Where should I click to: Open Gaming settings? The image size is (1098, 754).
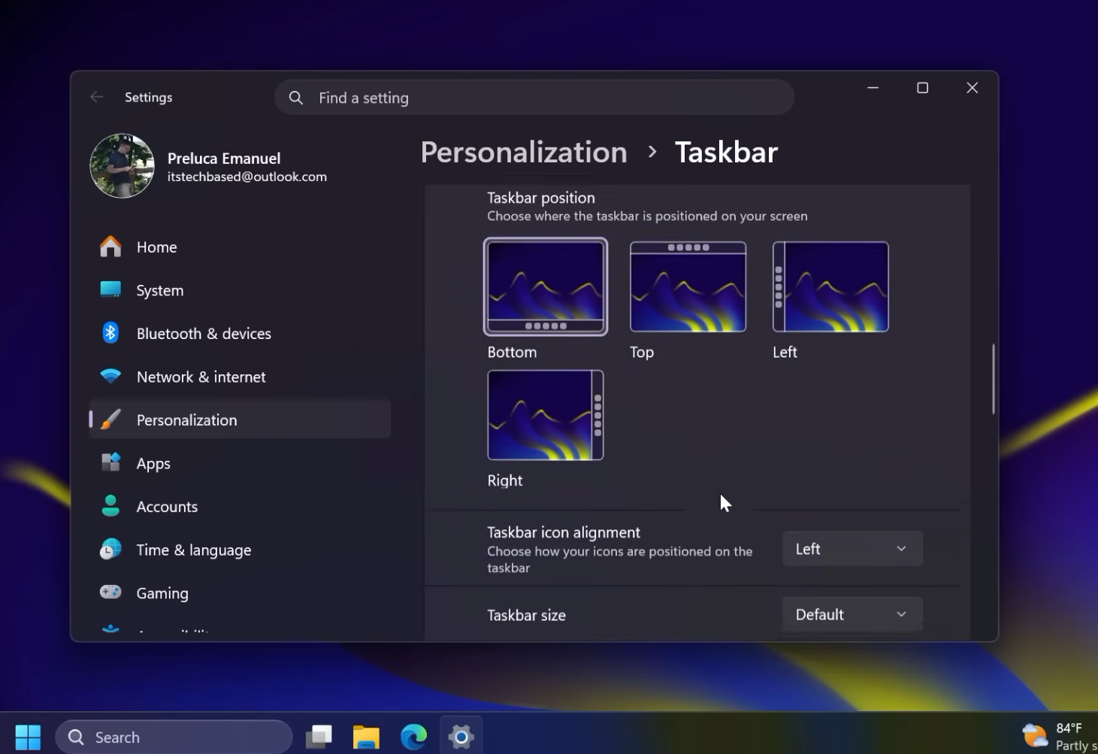click(x=240, y=593)
